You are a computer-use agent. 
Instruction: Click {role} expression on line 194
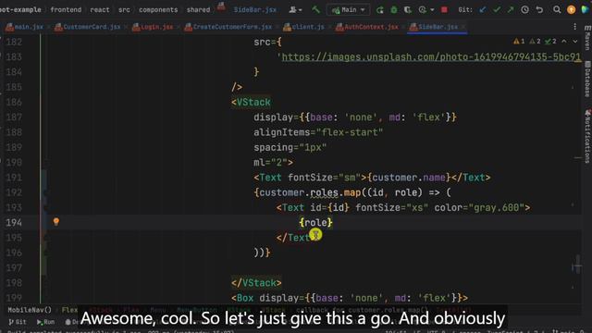[315, 222]
